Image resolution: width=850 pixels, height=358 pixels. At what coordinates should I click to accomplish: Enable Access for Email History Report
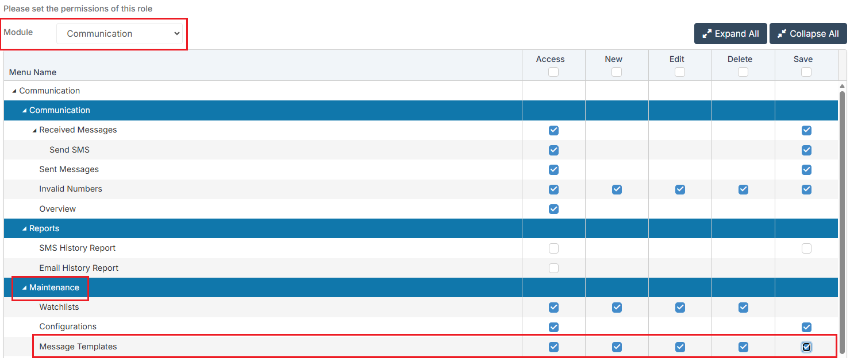[x=553, y=268]
